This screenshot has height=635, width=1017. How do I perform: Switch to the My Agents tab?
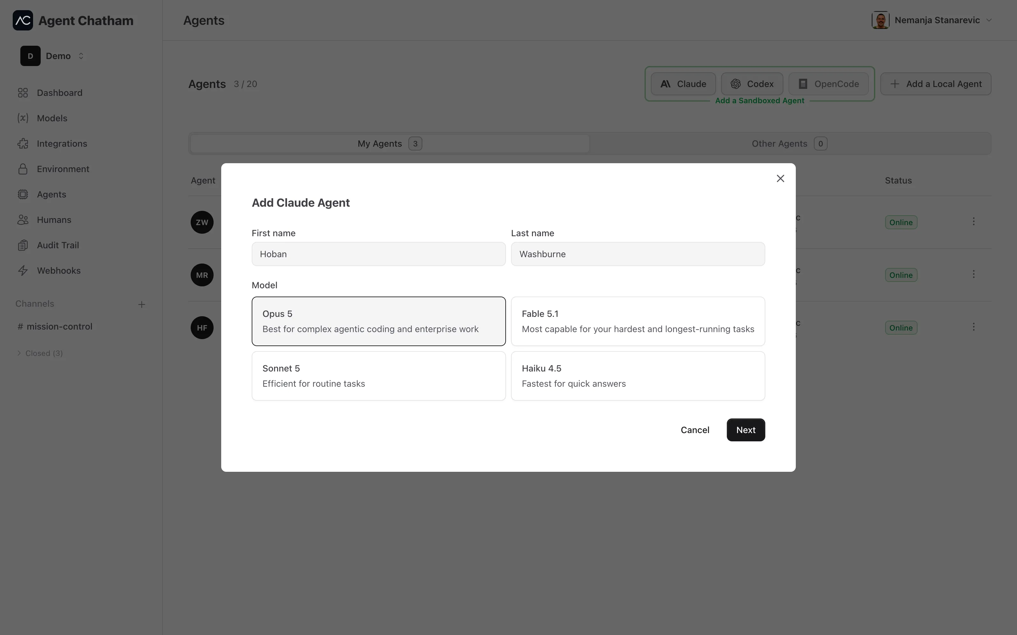(390, 144)
